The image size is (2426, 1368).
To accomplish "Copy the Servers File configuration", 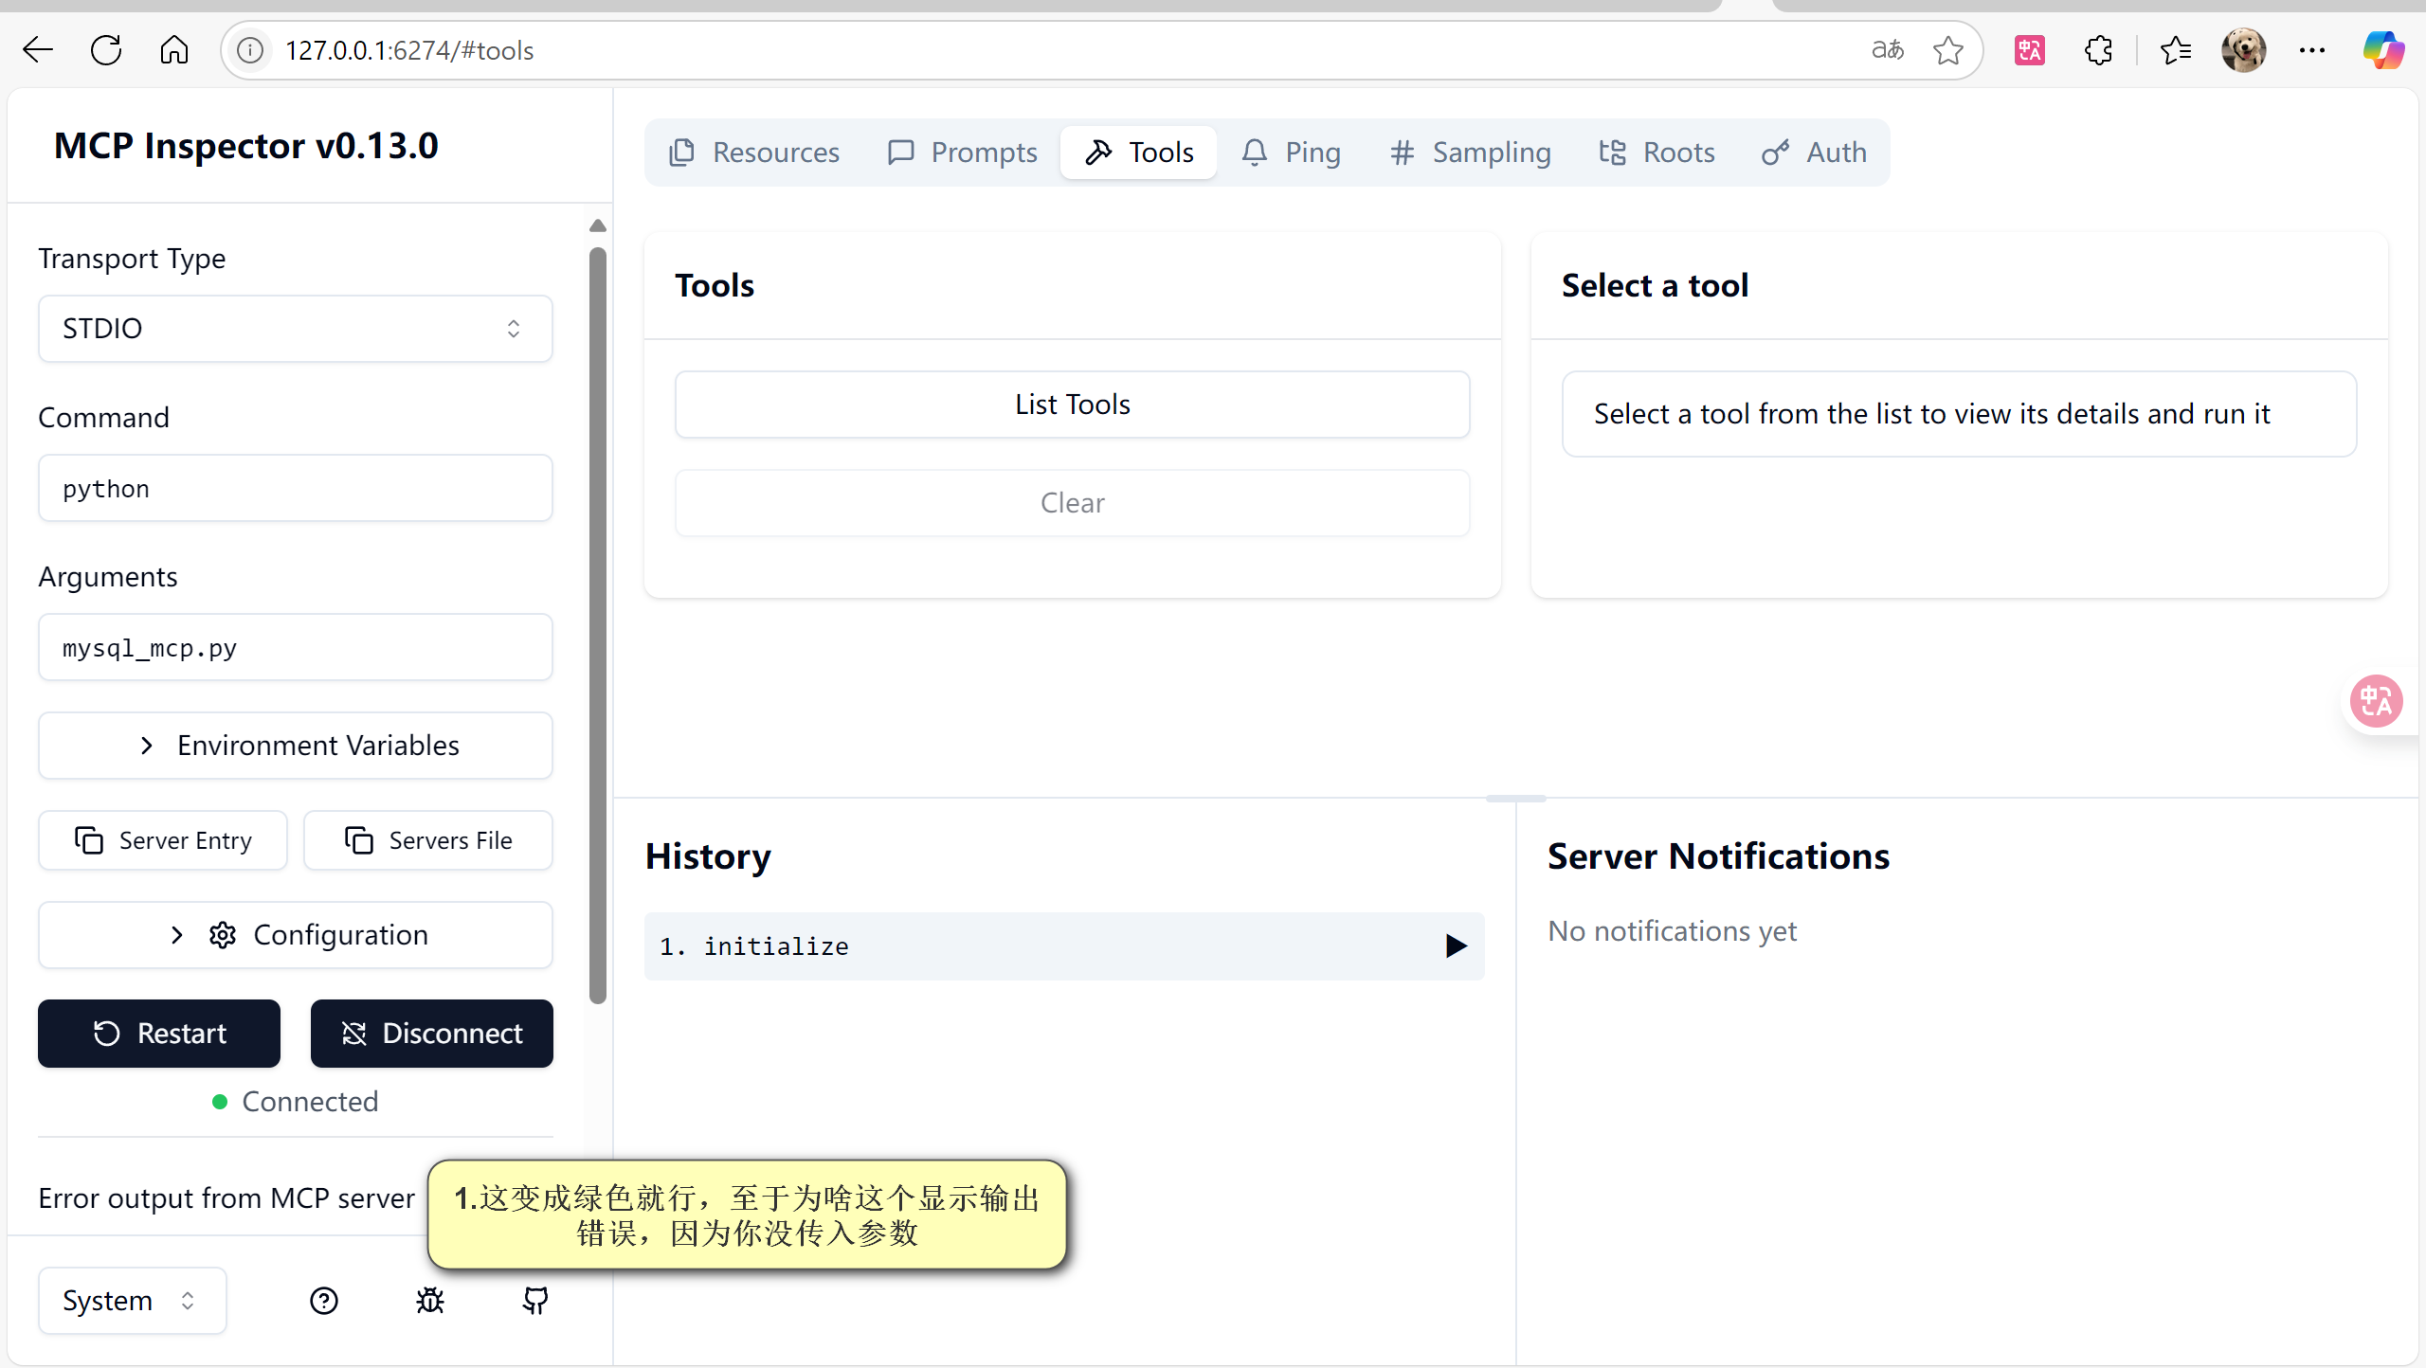I will [x=428, y=840].
